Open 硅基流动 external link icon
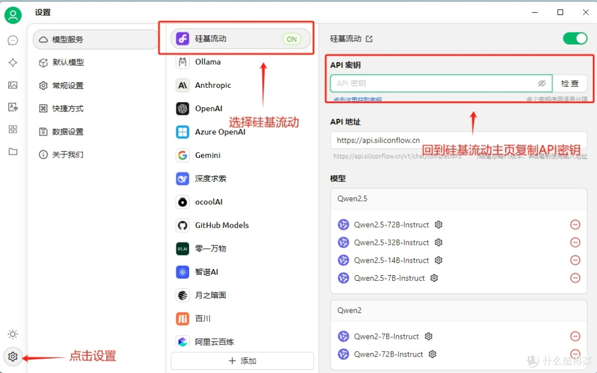The height and width of the screenshot is (373, 597). click(369, 39)
